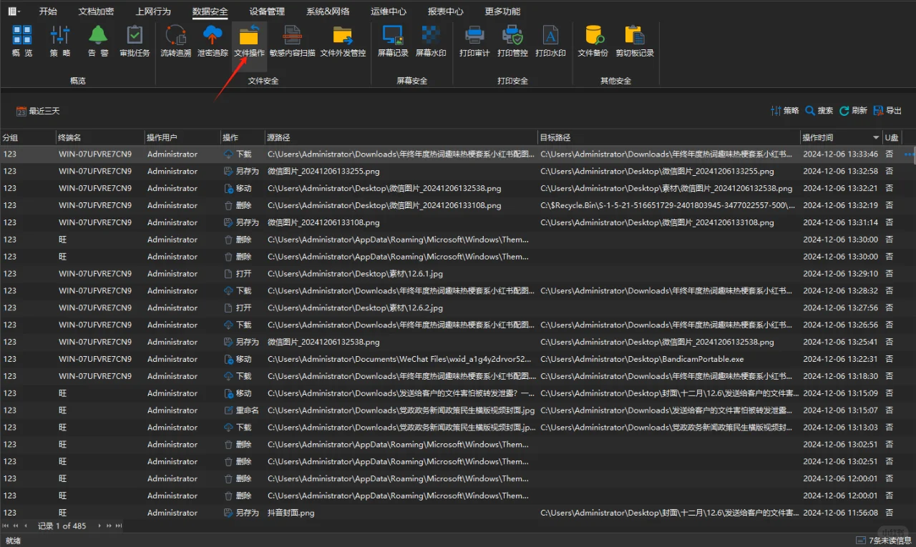Go to the previous single record
Image resolution: width=916 pixels, height=547 pixels.
tap(26, 526)
